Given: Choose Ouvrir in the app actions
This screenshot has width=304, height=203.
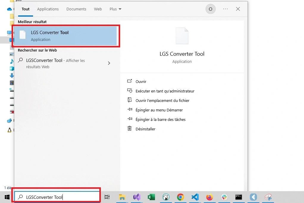Looking at the screenshot, I should 141,81.
